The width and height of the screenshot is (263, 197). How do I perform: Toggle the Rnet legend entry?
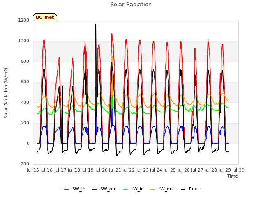pos(190,189)
